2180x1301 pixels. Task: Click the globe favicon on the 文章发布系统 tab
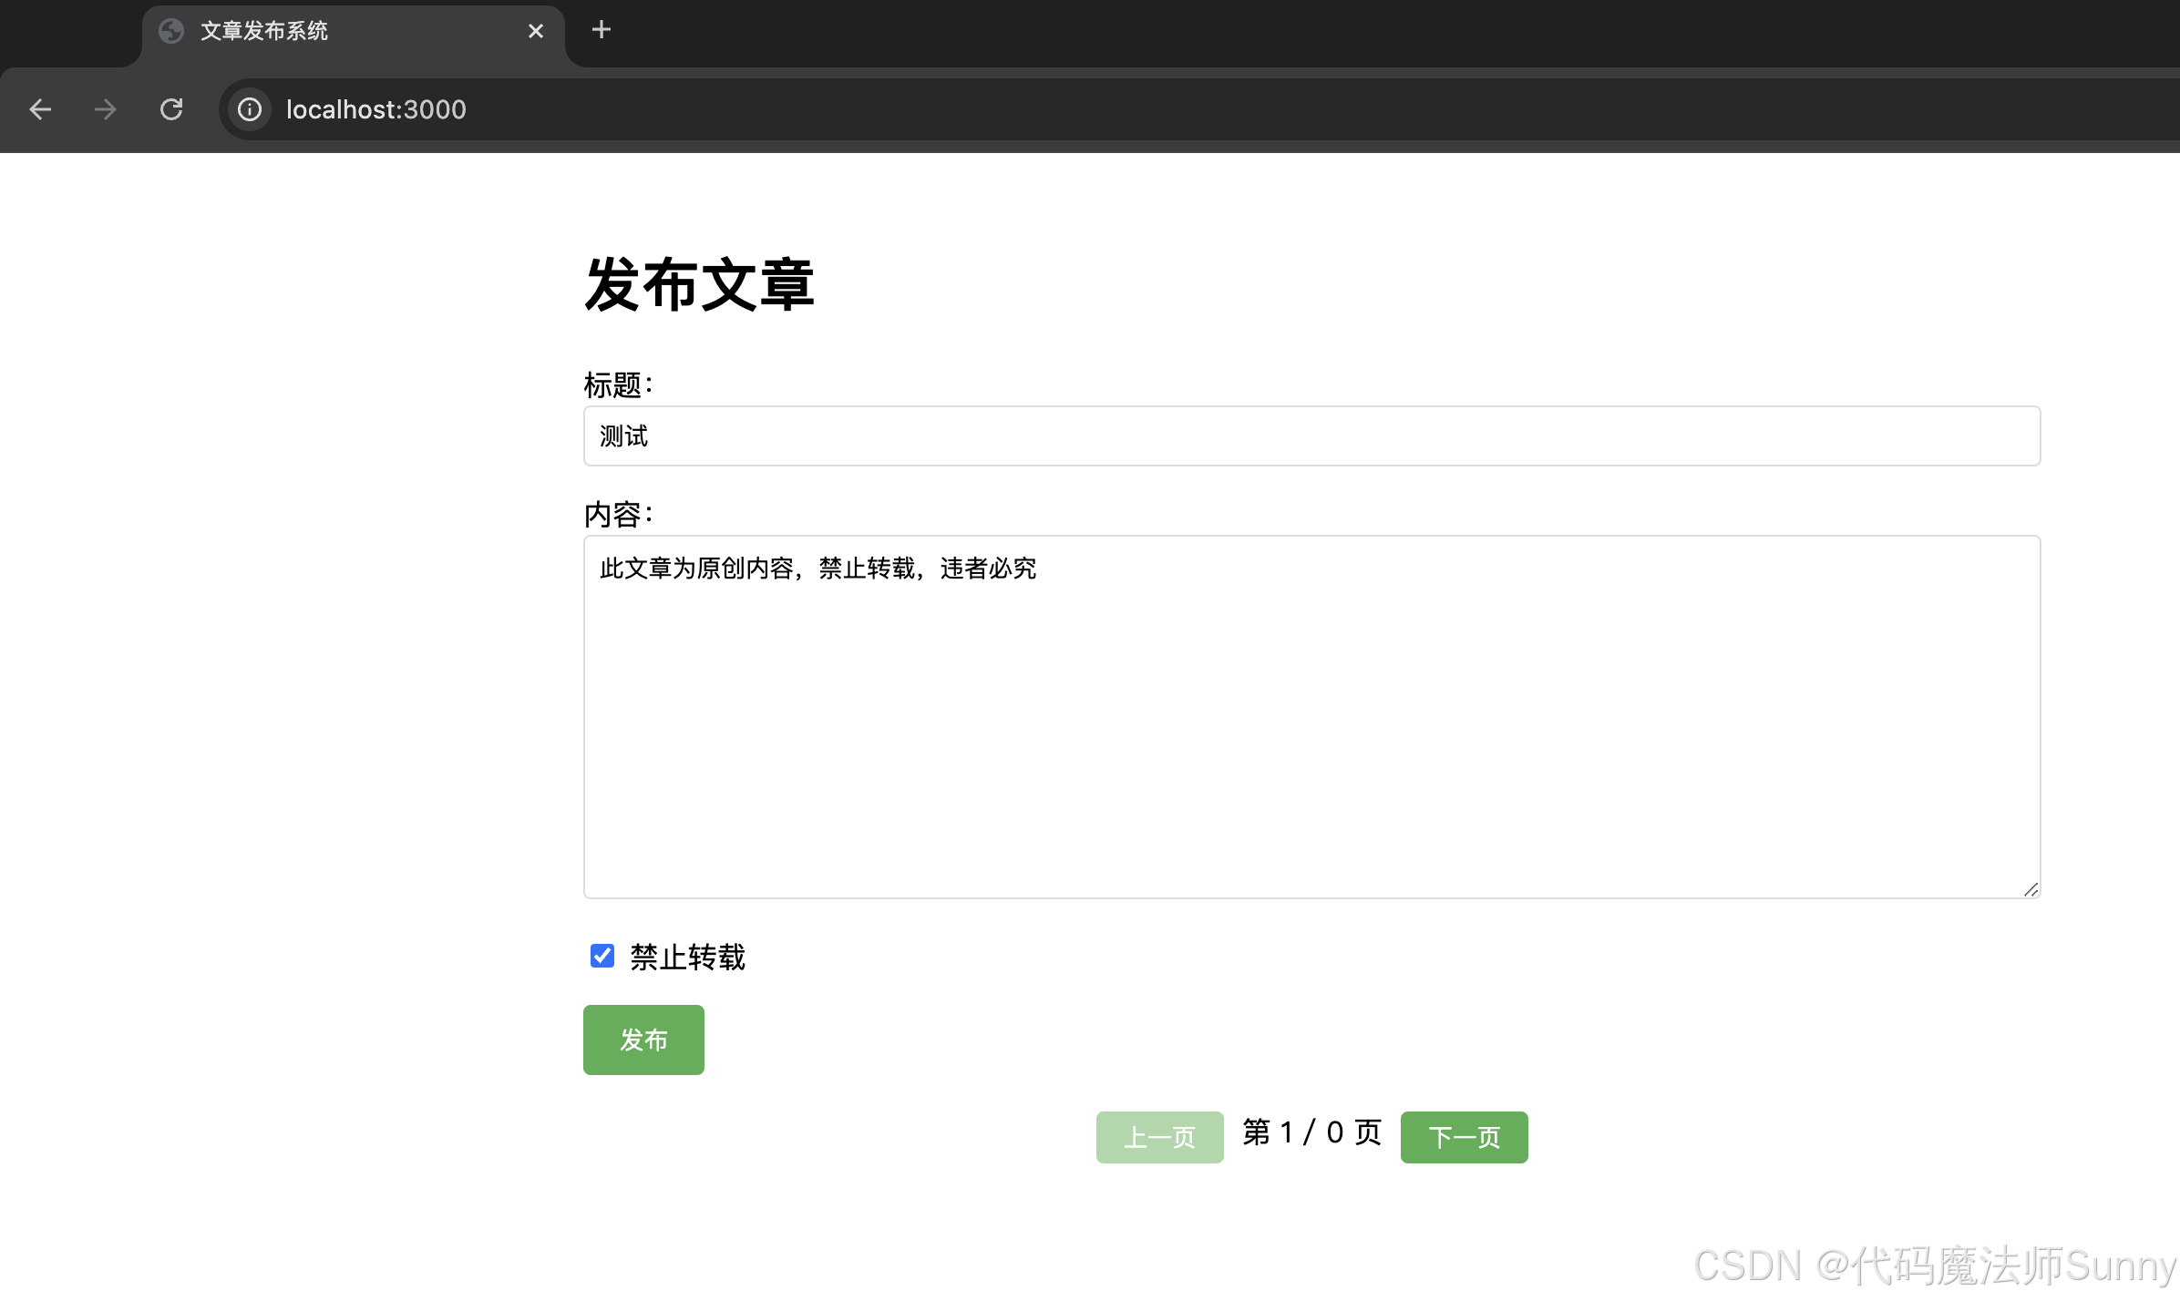tap(172, 30)
